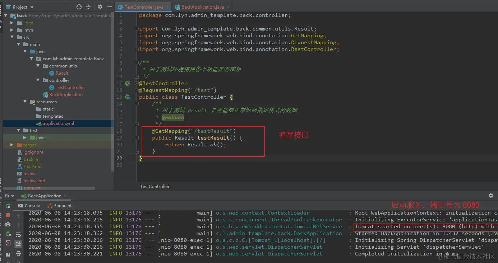498x263 pixels.
Task: Click the TestController breadcrumb below the editor
Action: point(155,187)
